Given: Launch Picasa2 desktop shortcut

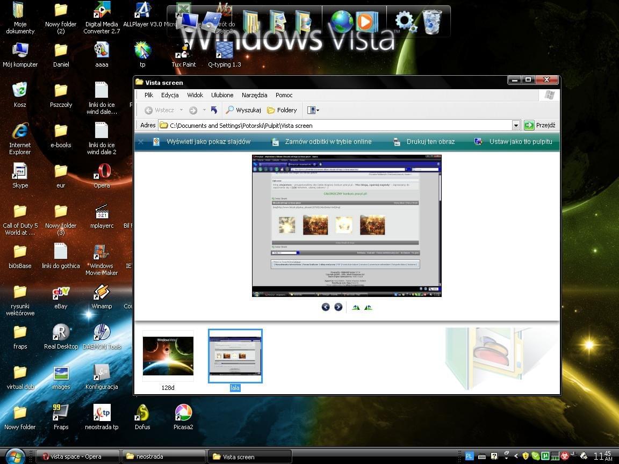Looking at the screenshot, I should click(x=183, y=417).
